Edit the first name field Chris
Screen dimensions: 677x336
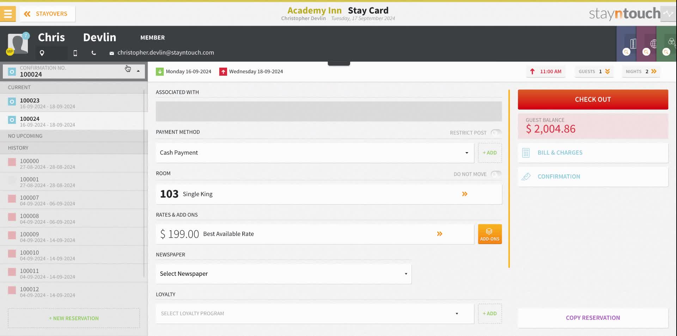tap(51, 37)
